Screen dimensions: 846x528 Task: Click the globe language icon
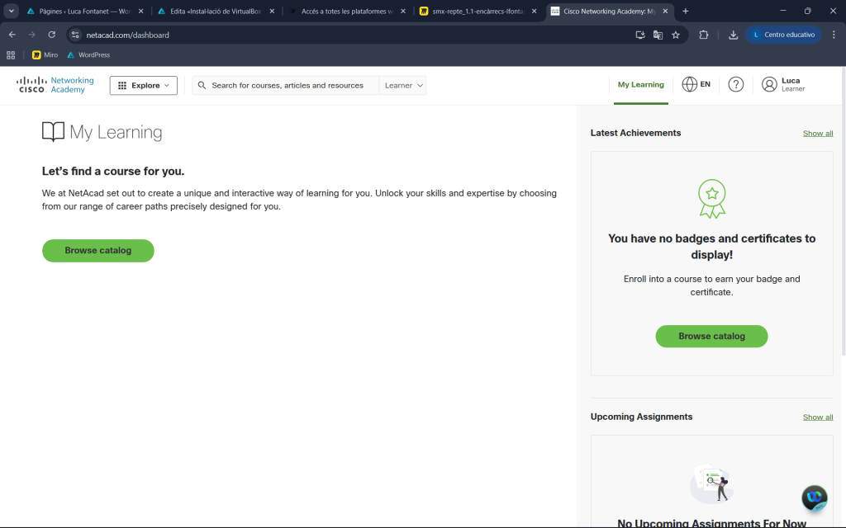click(690, 84)
